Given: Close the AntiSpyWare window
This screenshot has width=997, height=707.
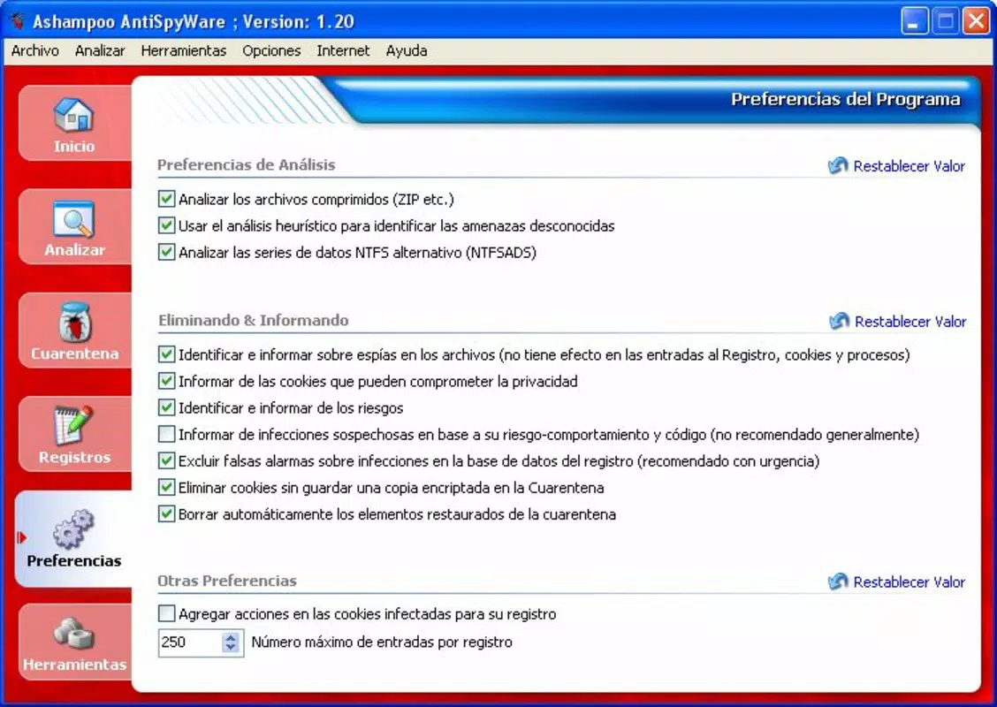Looking at the screenshot, I should pyautogui.click(x=976, y=21).
